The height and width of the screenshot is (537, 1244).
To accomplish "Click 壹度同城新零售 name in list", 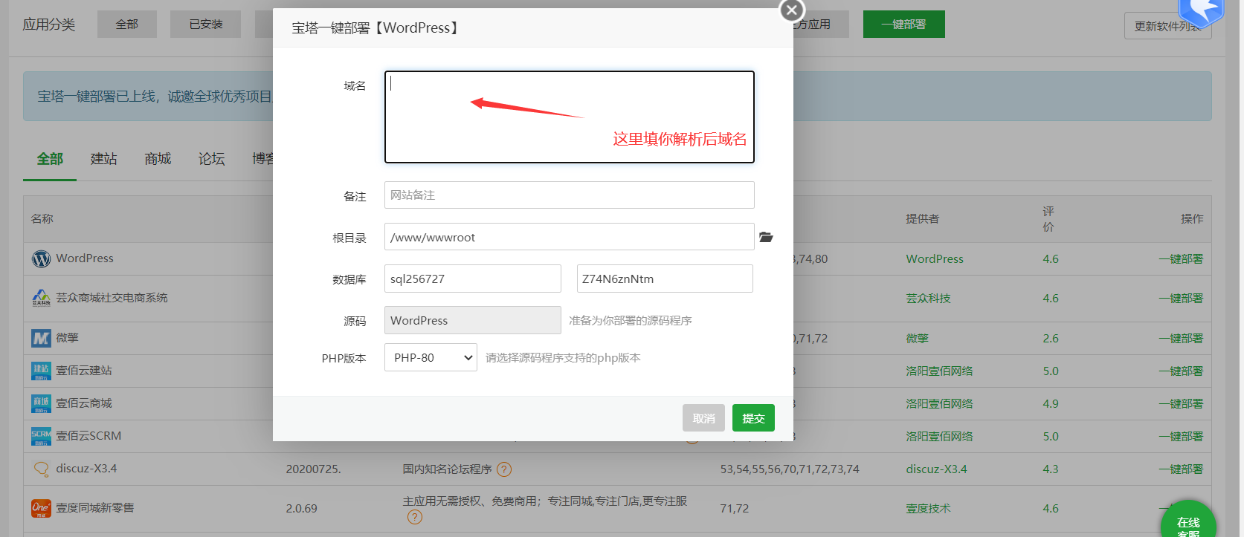I will [95, 508].
